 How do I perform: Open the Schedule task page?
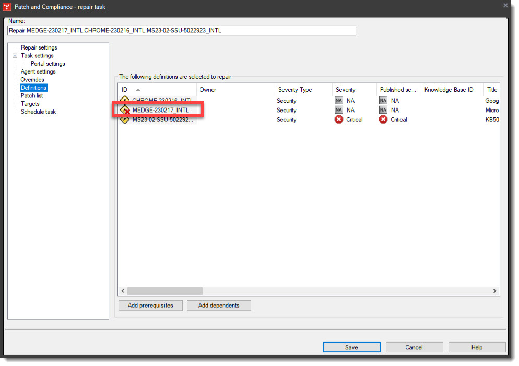point(38,112)
